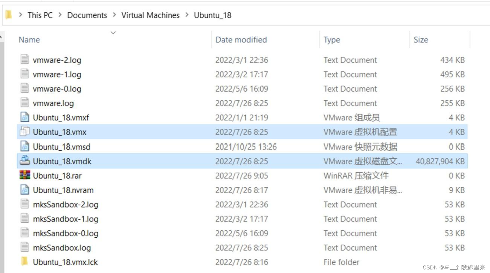The width and height of the screenshot is (490, 273).
Task: Click the 40,827,904 KB size value
Action: 440,161
